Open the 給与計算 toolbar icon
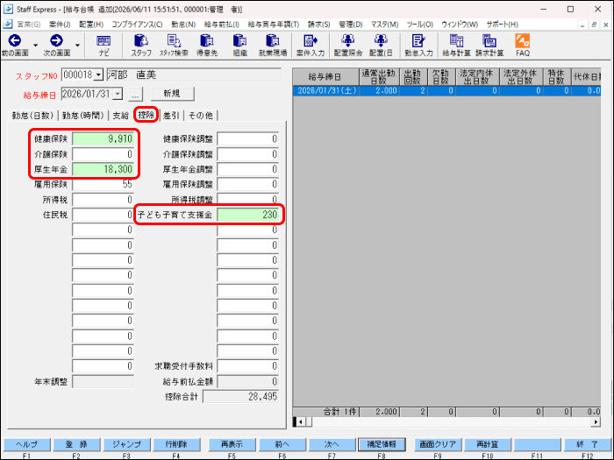 click(456, 45)
